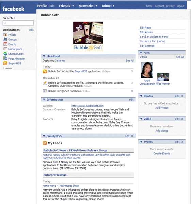Remove the joined Facebook story with X
The height and width of the screenshot is (204, 191).
[132, 91]
